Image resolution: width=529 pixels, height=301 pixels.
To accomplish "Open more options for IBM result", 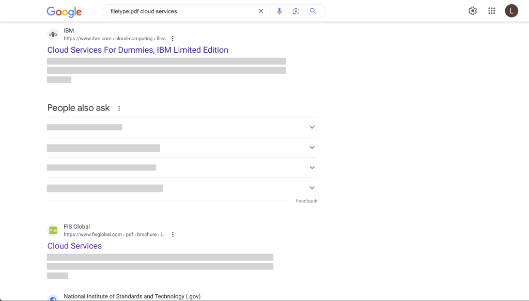I will pyautogui.click(x=173, y=38).
